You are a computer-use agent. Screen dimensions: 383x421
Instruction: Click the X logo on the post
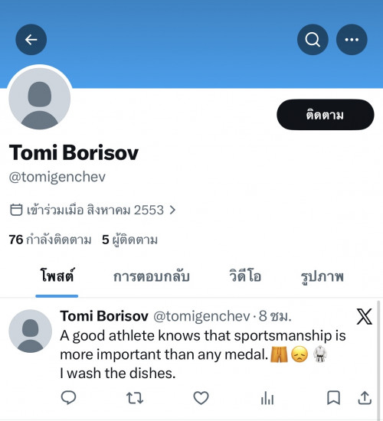pos(365,317)
